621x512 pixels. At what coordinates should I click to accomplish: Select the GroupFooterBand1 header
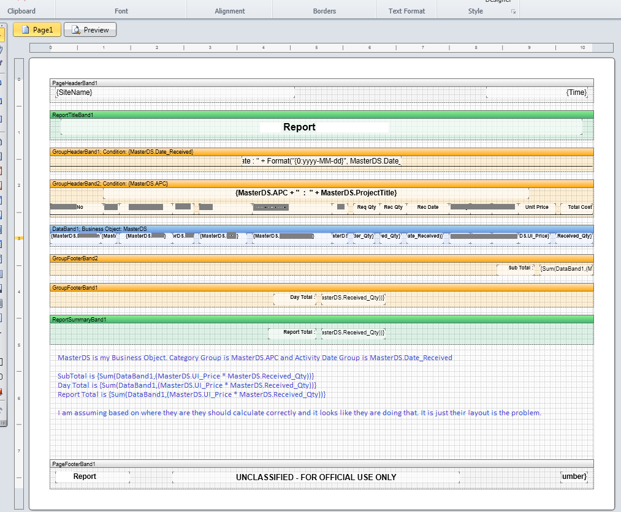(x=322, y=288)
